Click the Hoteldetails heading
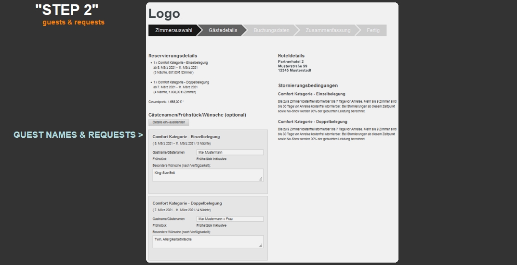The image size is (517, 265). tap(291, 56)
